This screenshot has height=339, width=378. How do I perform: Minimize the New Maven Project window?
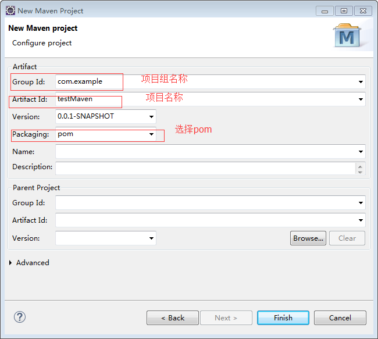click(x=324, y=11)
